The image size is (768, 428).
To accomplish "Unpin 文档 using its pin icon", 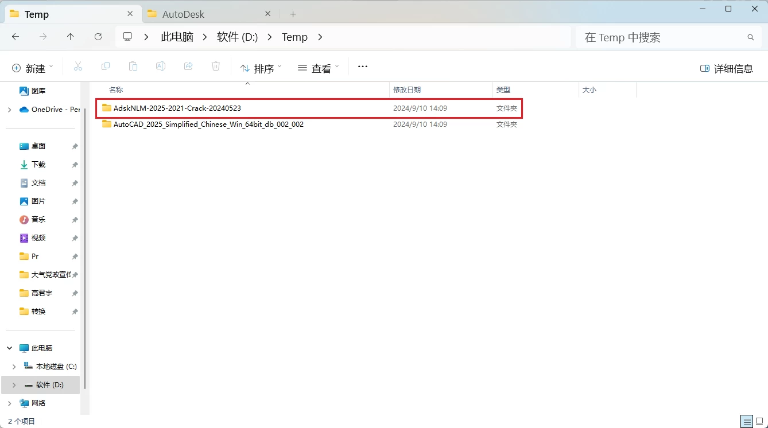I will [75, 183].
